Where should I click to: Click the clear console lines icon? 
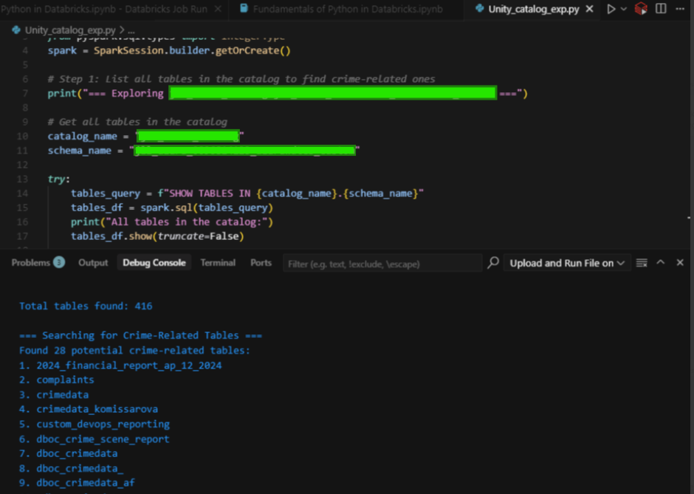click(x=642, y=263)
